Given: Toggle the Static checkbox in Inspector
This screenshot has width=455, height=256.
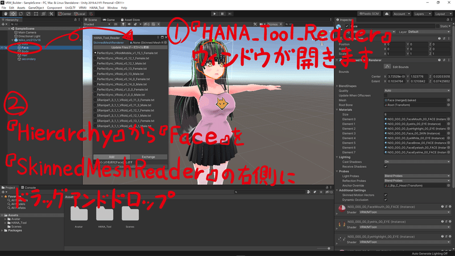Looking at the screenshot, I should [437, 26].
